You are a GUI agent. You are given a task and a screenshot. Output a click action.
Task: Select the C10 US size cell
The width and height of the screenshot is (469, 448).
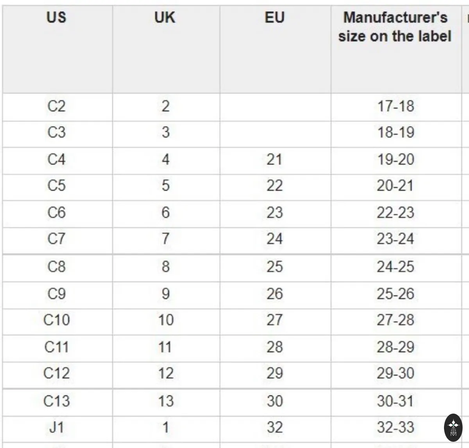coord(57,322)
